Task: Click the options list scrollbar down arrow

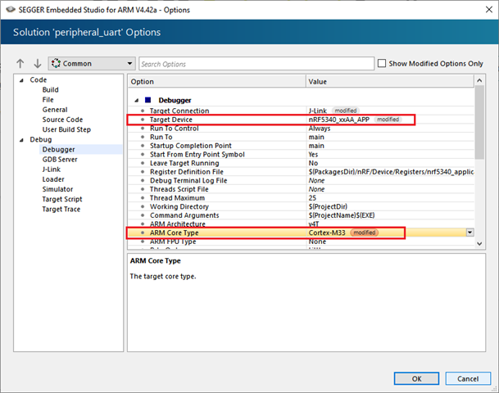Action: (479, 244)
